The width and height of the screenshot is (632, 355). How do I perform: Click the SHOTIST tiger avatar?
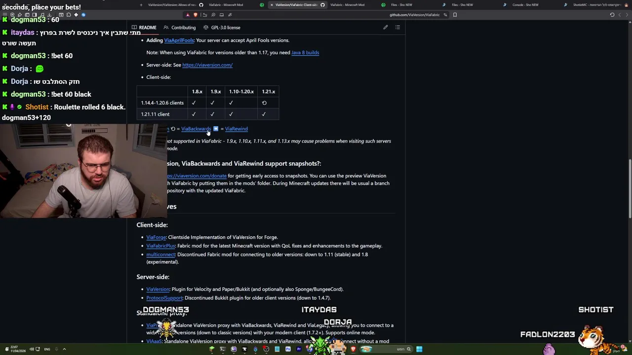(x=592, y=338)
